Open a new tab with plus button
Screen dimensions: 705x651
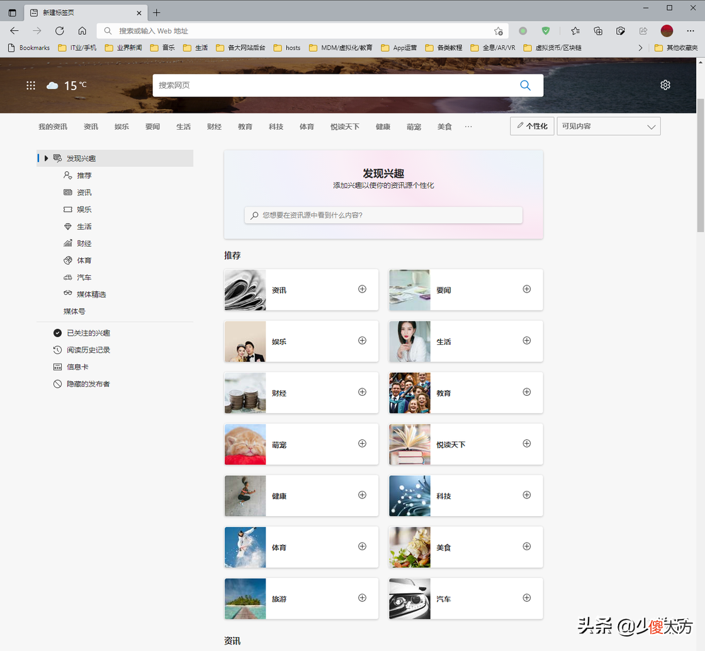tap(157, 13)
